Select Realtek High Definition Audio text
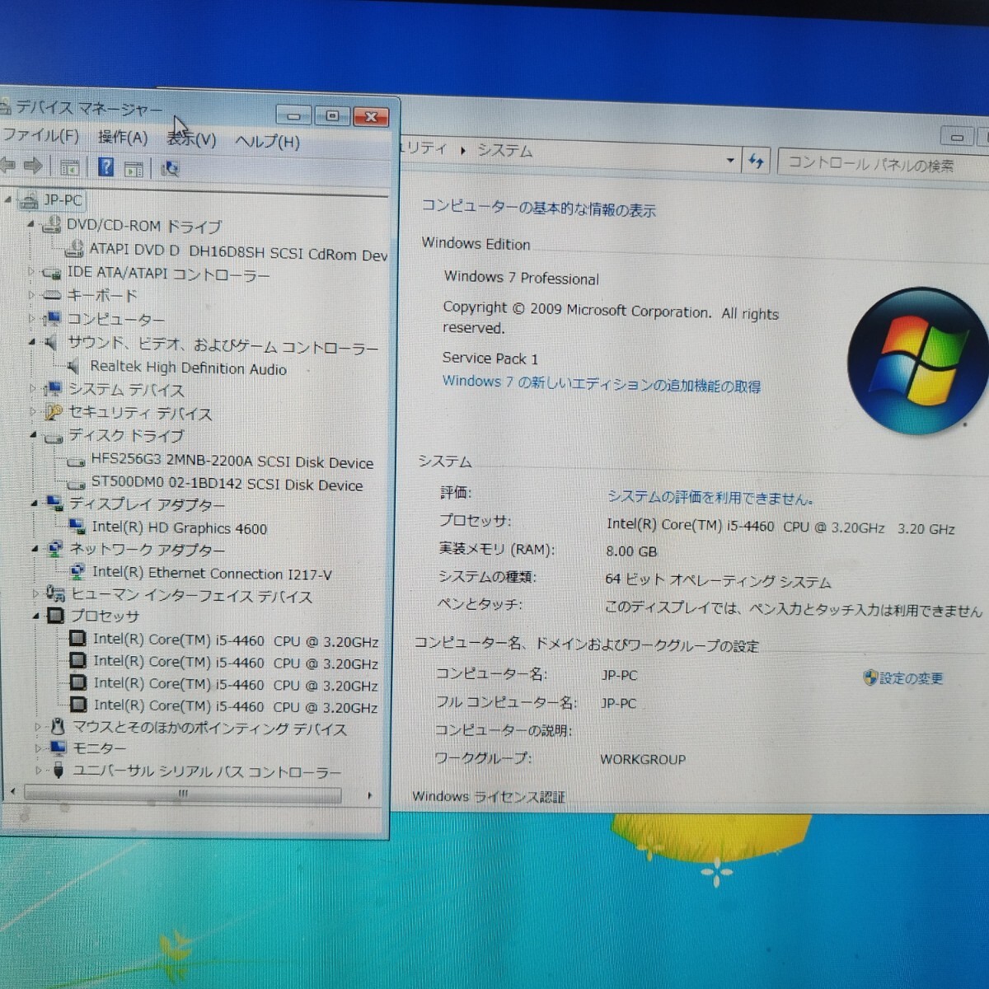989x989 pixels. pyautogui.click(x=189, y=368)
